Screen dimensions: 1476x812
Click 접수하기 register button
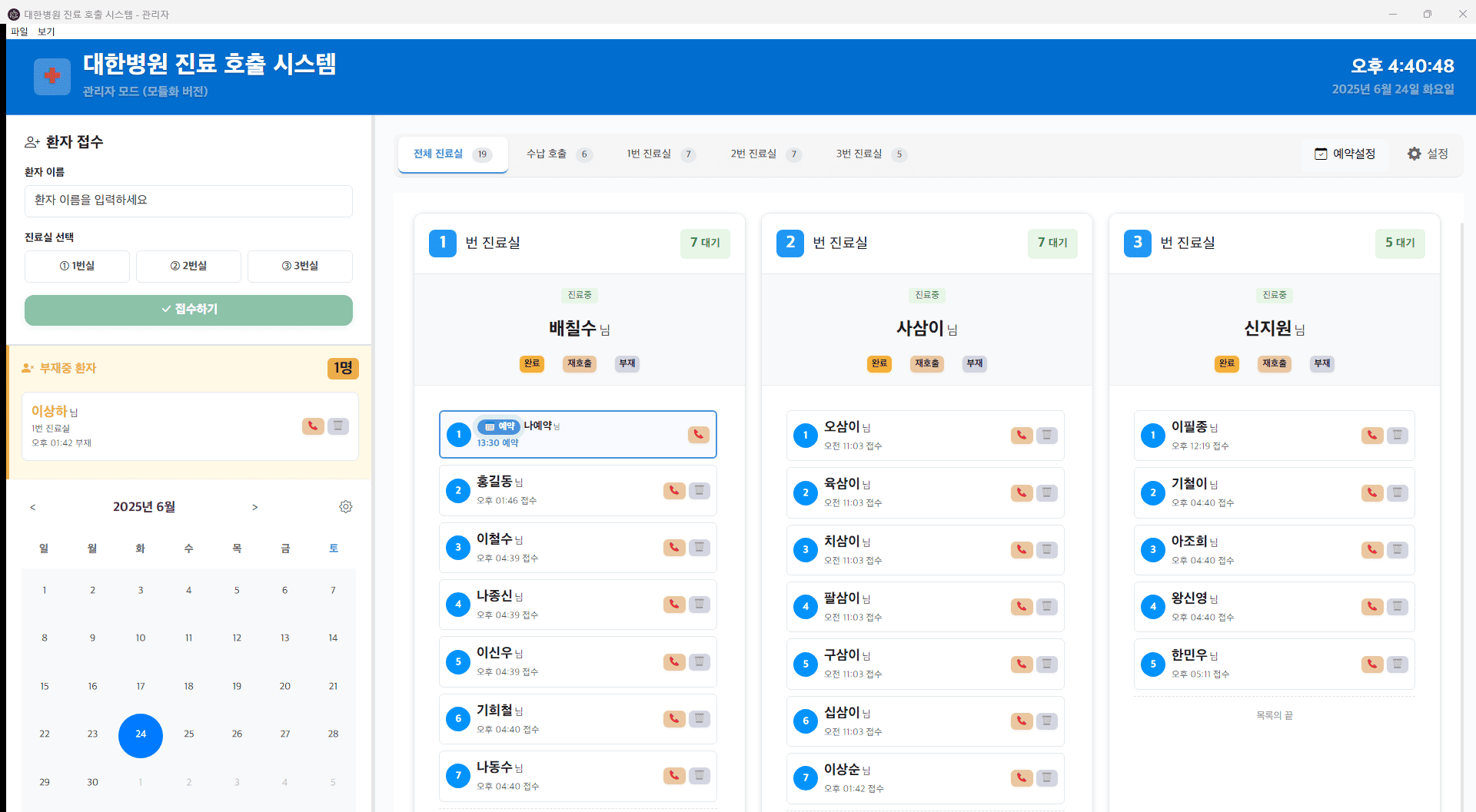(x=188, y=310)
